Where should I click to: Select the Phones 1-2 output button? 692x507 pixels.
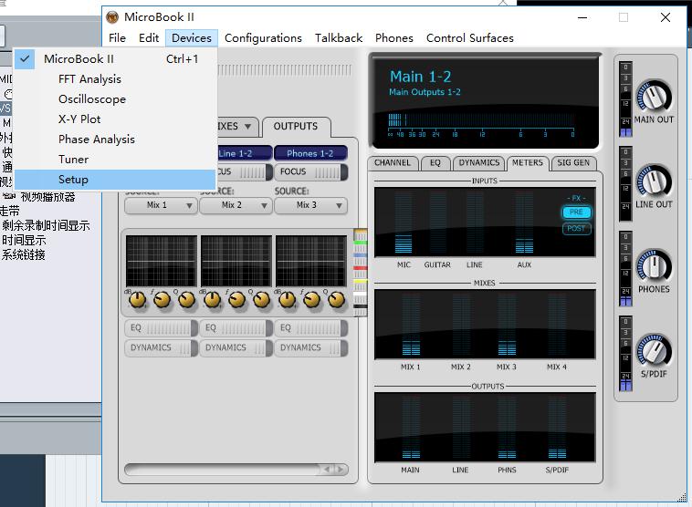[x=310, y=153]
